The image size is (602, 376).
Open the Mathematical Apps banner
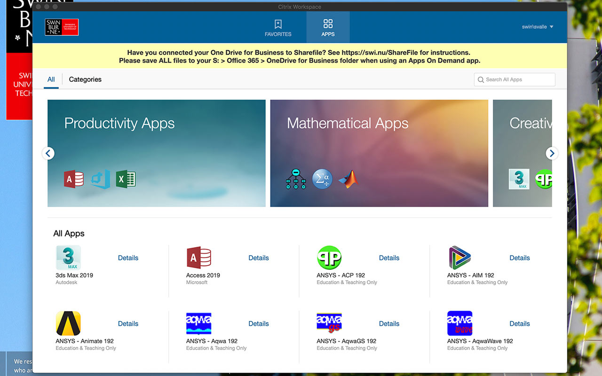click(379, 141)
